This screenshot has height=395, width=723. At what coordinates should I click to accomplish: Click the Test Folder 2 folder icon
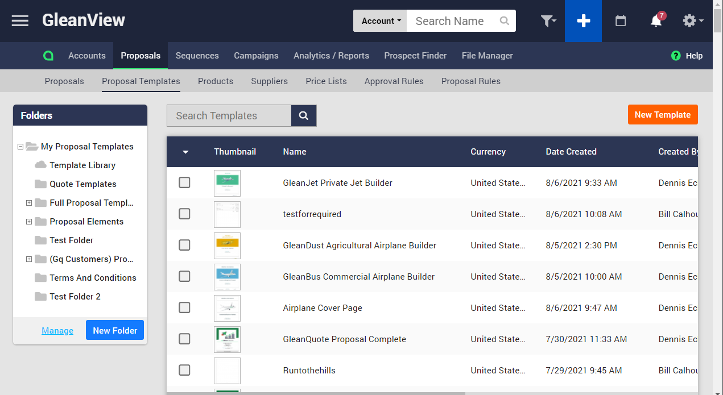pyautogui.click(x=40, y=297)
